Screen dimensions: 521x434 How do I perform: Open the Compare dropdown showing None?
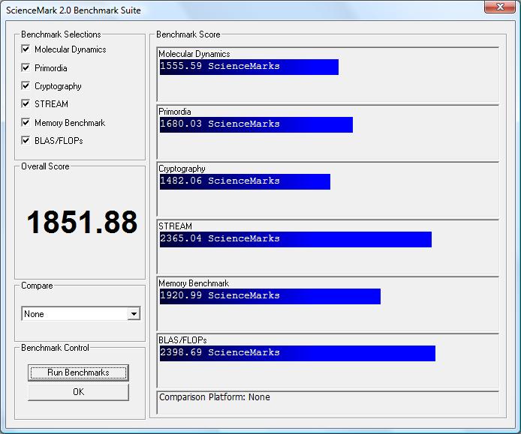81,313
